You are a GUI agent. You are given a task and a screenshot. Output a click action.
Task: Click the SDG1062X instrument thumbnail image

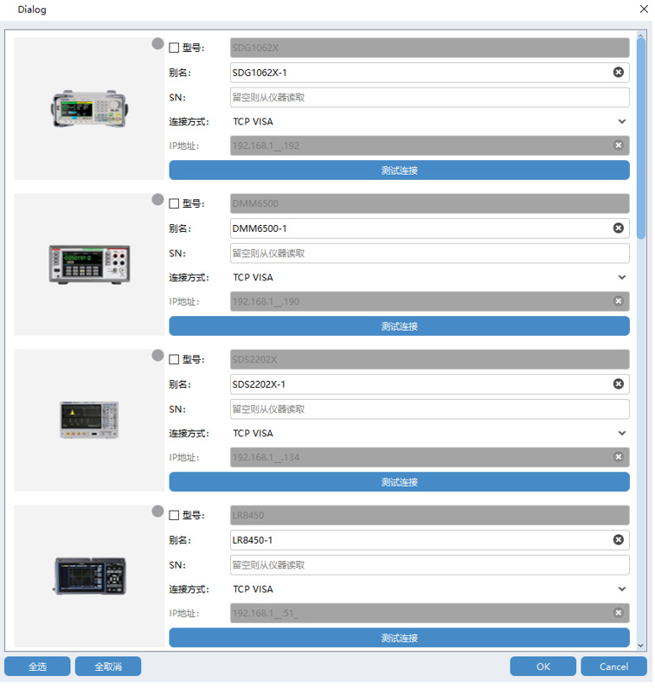coord(88,108)
